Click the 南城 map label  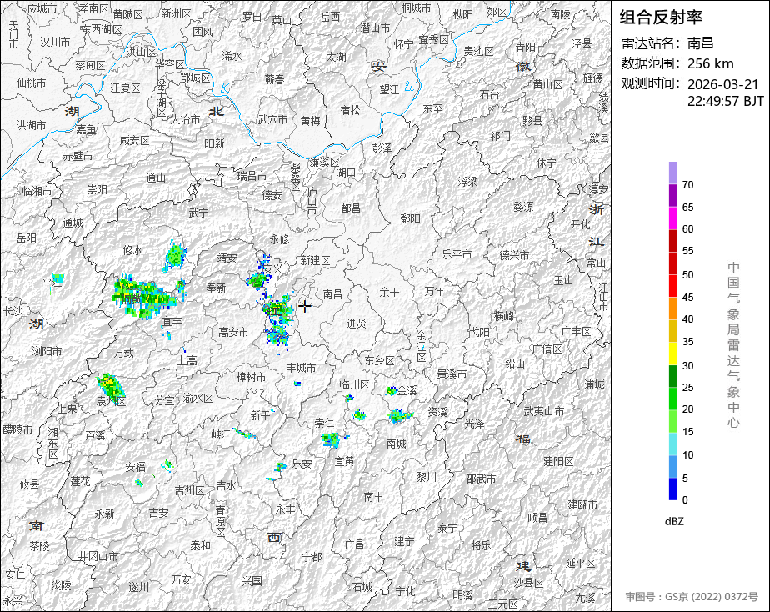(x=397, y=444)
